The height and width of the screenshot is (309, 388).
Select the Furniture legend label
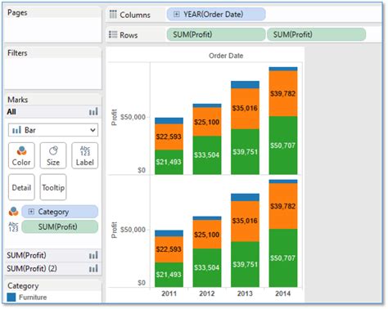(x=33, y=298)
